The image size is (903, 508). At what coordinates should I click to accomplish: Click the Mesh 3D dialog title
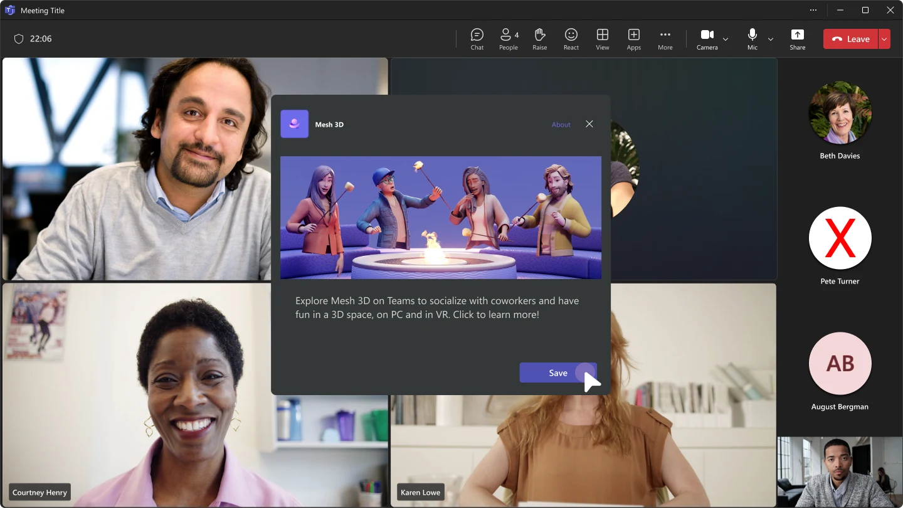[x=329, y=125]
